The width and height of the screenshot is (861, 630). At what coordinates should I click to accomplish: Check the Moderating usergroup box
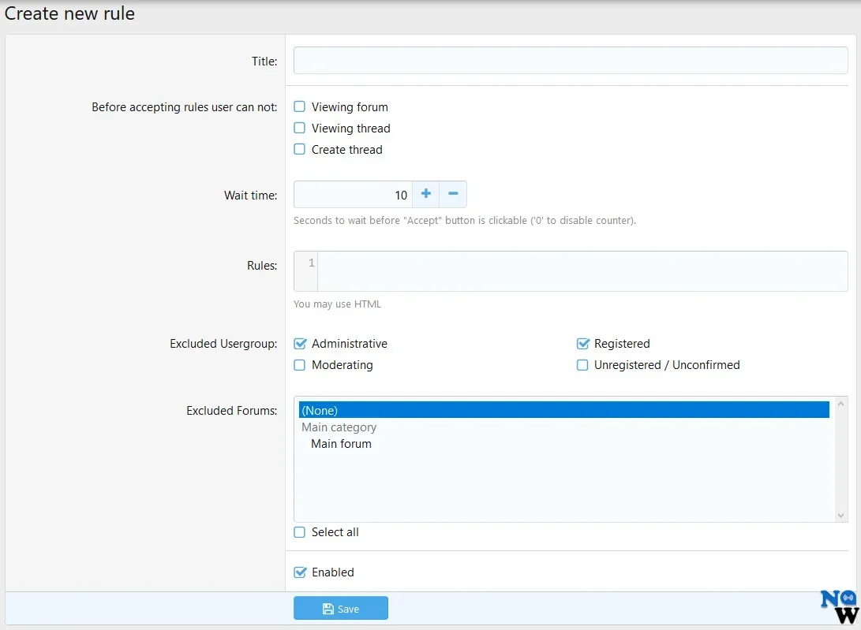300,365
